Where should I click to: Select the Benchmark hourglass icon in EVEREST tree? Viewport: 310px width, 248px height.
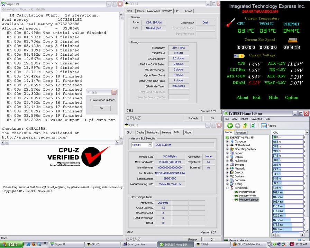[232, 188]
